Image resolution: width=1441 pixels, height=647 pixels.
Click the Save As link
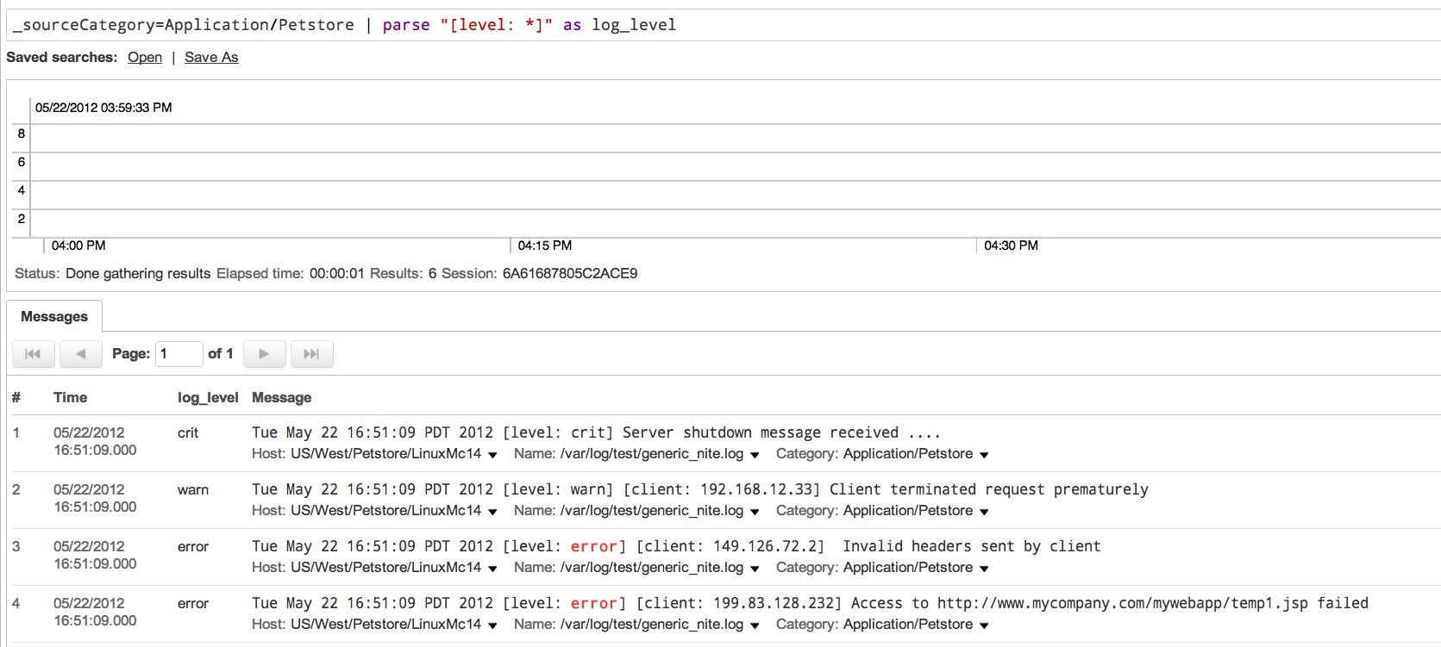pyautogui.click(x=211, y=57)
